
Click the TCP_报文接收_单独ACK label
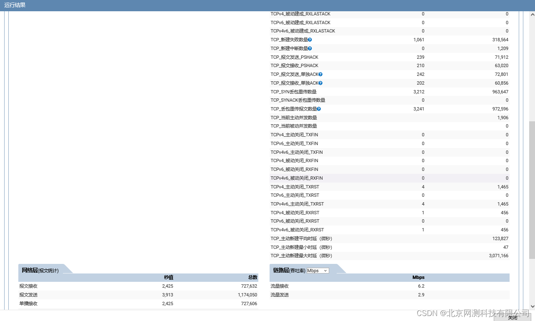pos(294,83)
